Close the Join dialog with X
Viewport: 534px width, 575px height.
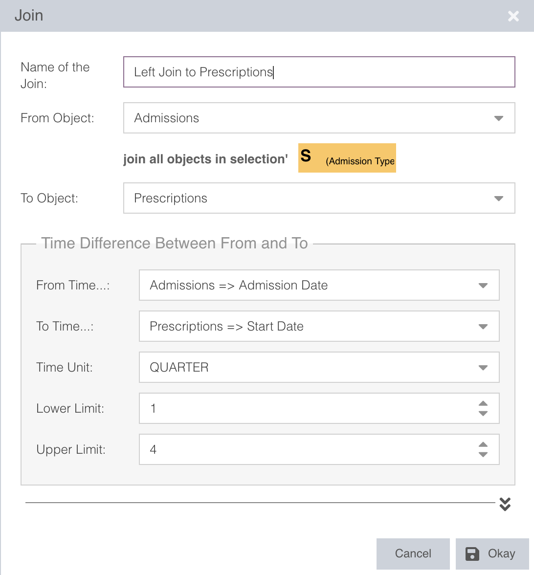tap(513, 16)
